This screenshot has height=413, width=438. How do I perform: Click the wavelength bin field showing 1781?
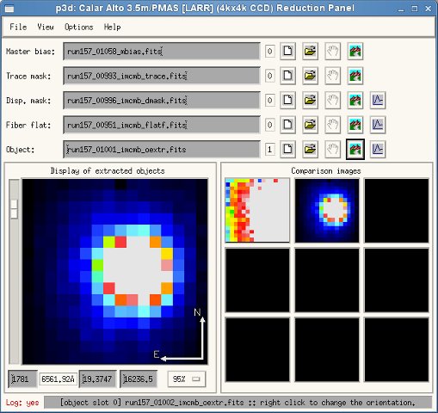[x=22, y=379]
